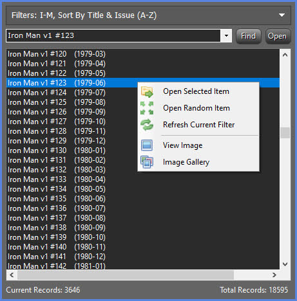297x301 pixels.
Task: Click the Find button
Action: coord(249,36)
